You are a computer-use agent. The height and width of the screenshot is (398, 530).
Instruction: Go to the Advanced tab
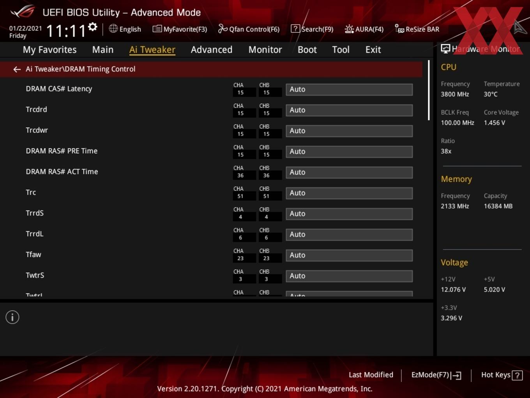(212, 50)
